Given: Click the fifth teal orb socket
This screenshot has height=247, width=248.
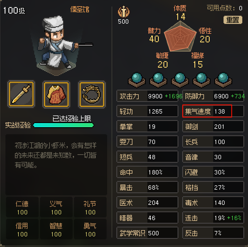Looking at the screenshot, I should pos(223,80).
